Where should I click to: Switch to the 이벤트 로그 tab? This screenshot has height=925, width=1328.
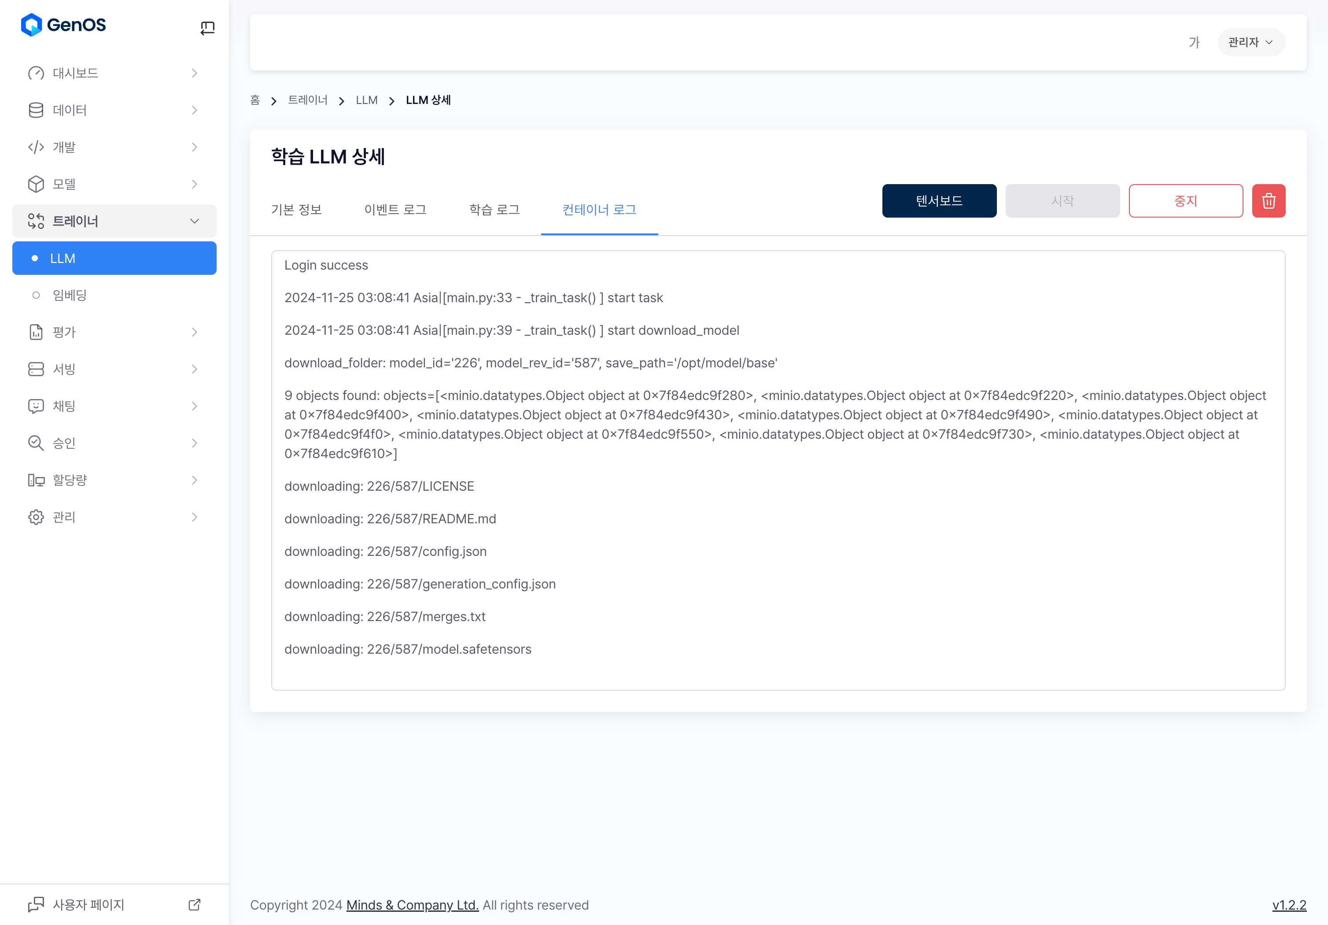[x=395, y=209]
